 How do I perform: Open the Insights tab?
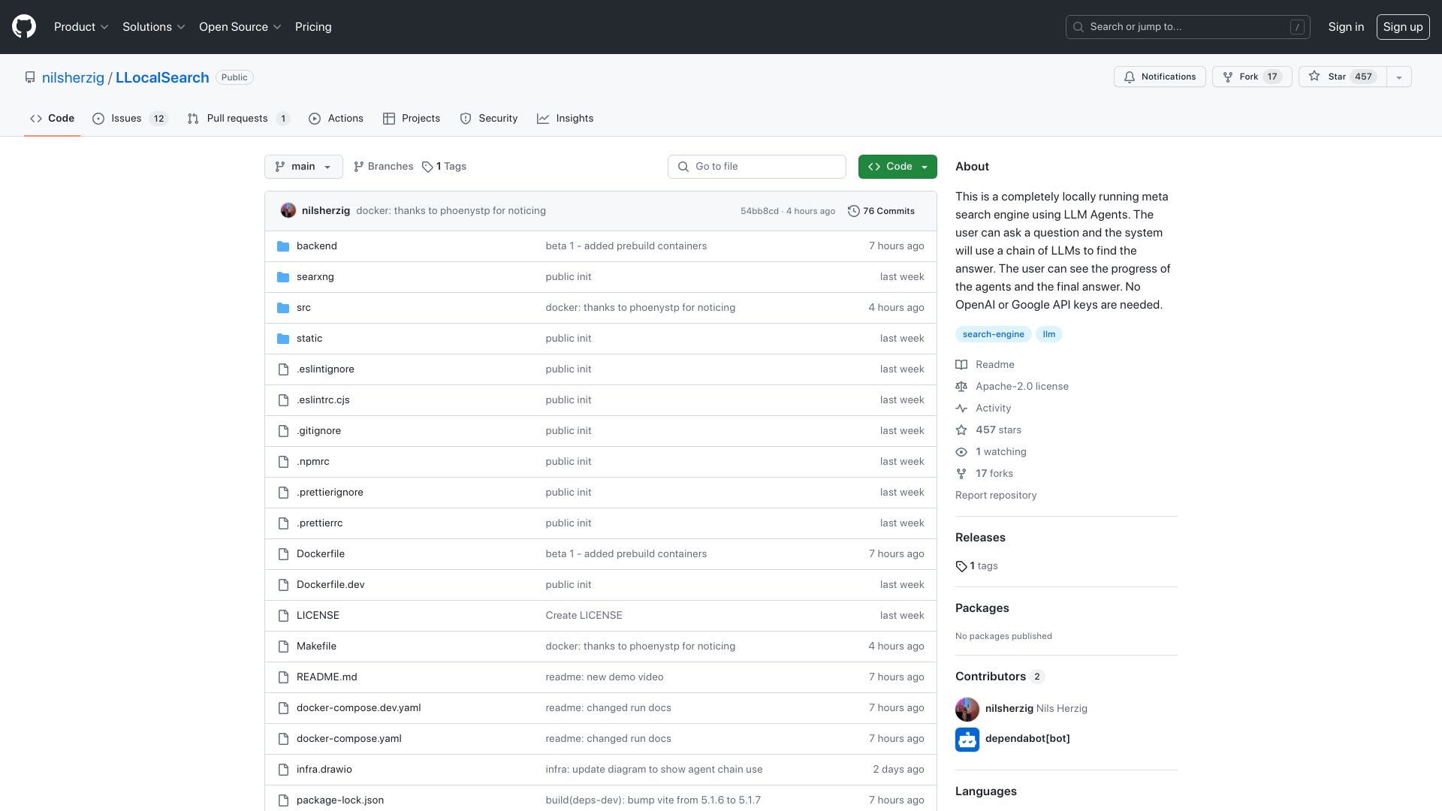pyautogui.click(x=566, y=119)
